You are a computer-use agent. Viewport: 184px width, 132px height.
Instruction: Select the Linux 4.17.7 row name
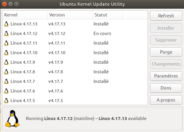pyautogui.click(x=23, y=81)
